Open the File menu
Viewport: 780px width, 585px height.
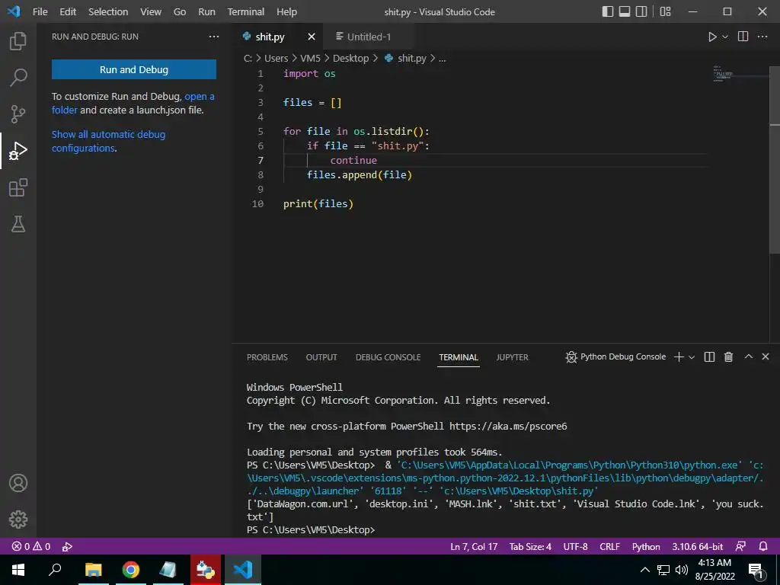(x=40, y=11)
